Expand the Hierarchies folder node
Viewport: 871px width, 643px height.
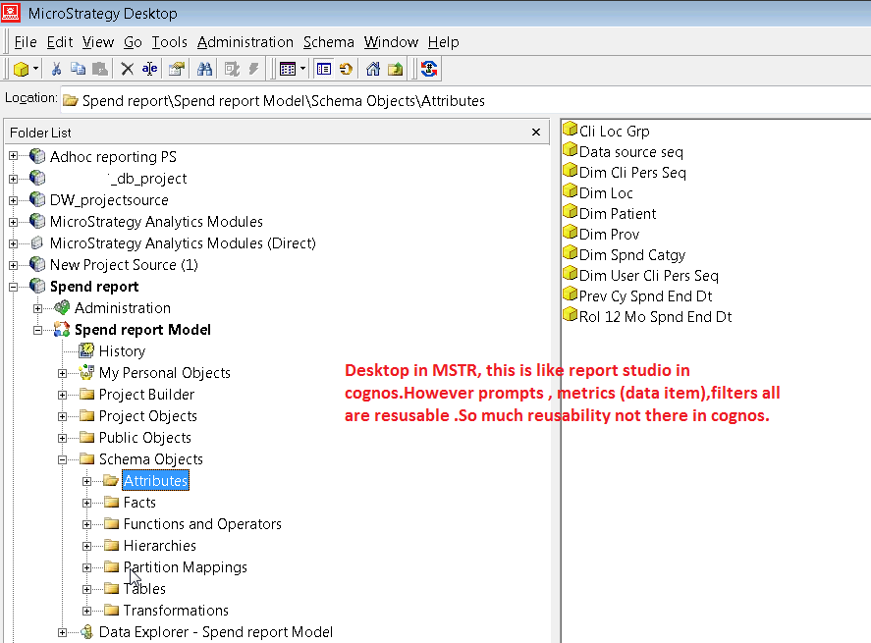88,545
